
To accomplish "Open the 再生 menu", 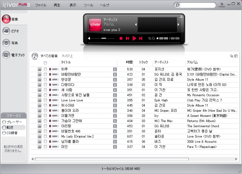I will click(x=57, y=5).
